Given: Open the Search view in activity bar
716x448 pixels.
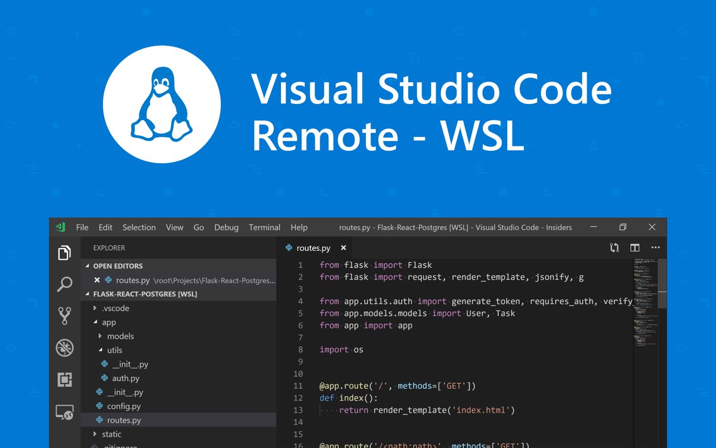Looking at the screenshot, I should coord(64,284).
